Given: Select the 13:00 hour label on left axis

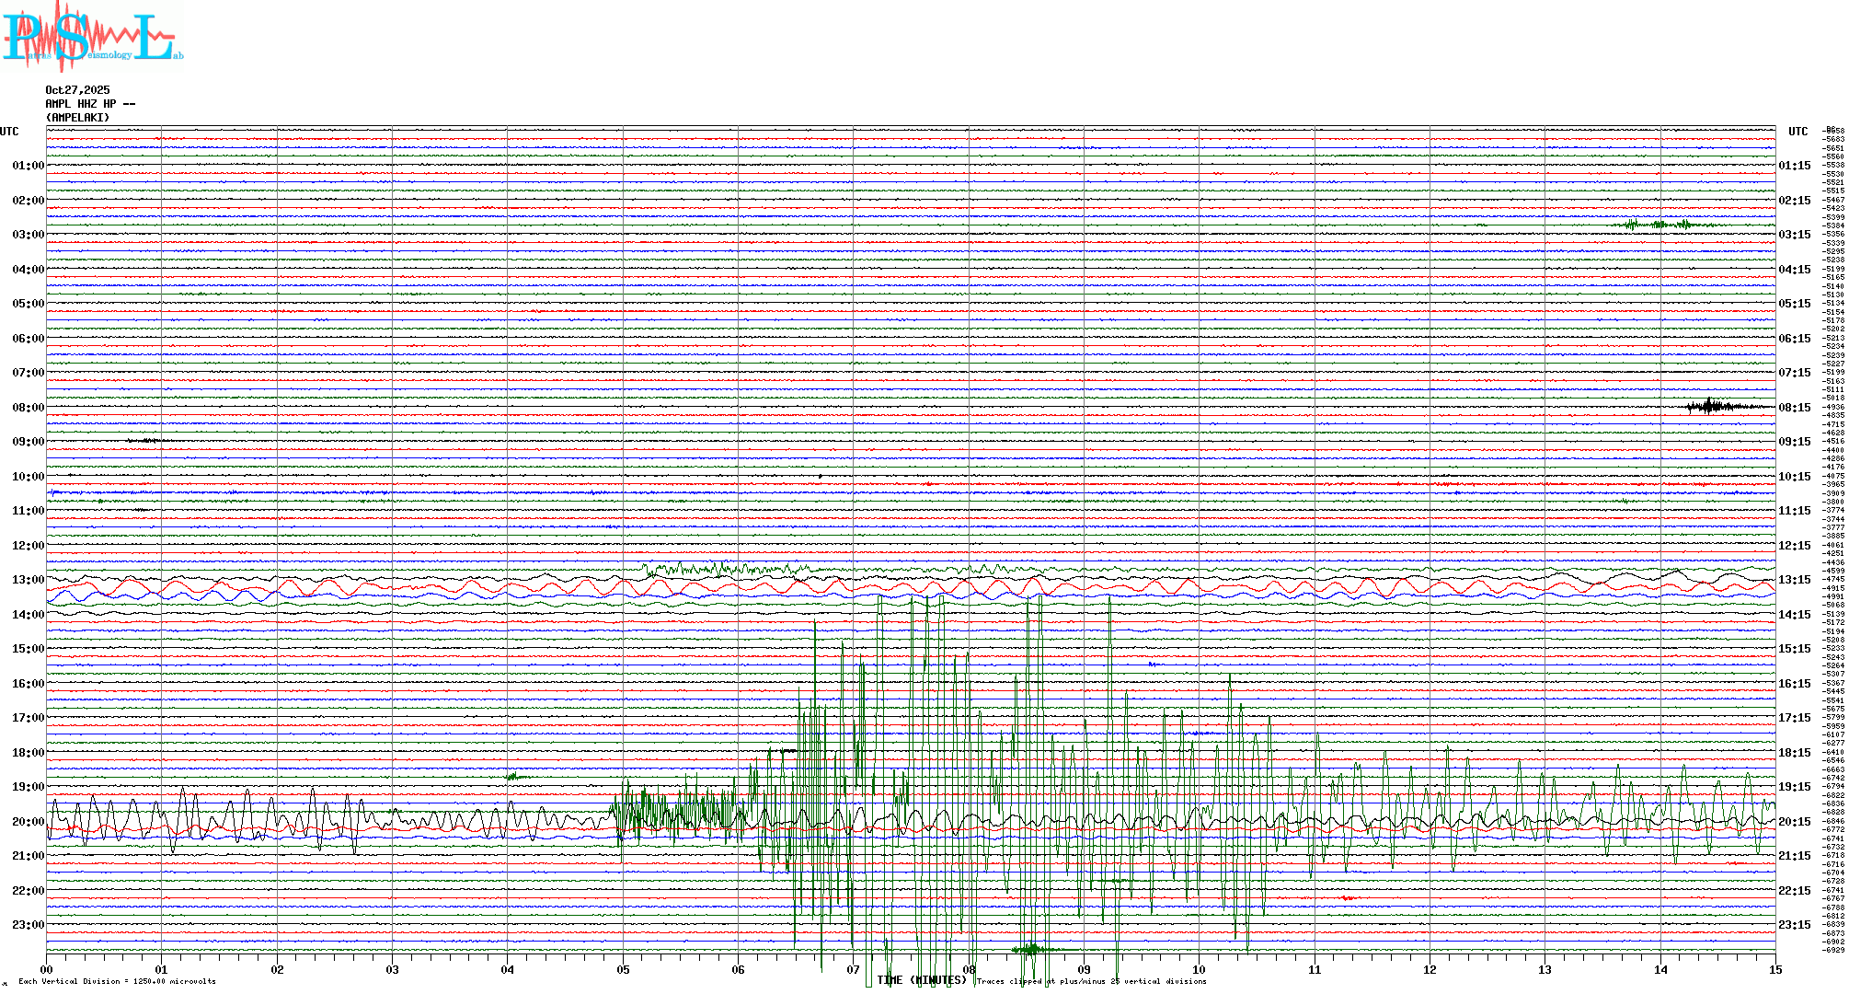Looking at the screenshot, I should 28,580.
